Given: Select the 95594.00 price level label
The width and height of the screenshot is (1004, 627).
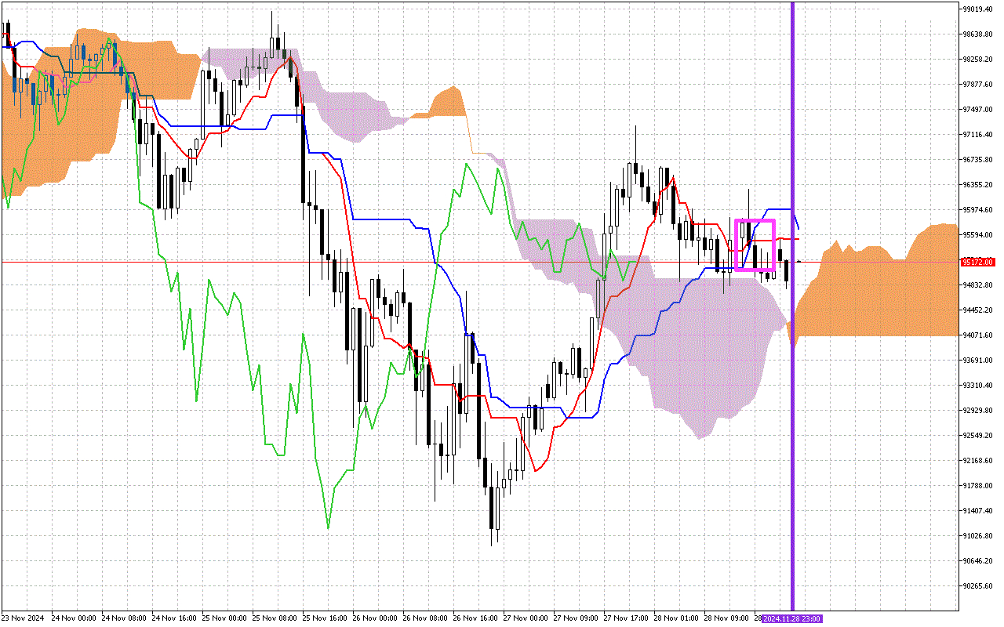Looking at the screenshot, I should [979, 235].
